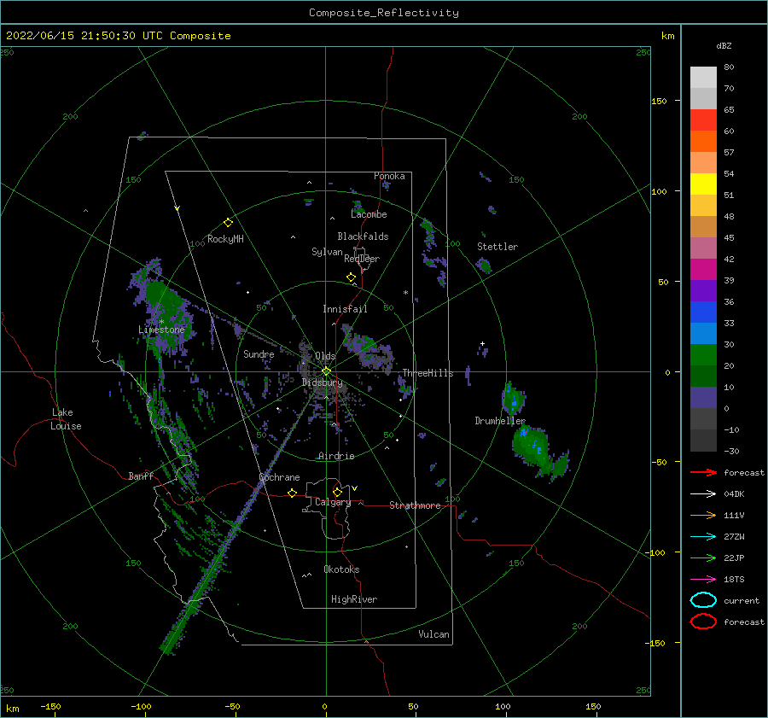The width and height of the screenshot is (768, 718).
Task: Click the yellow diamond marker below RedDeer
Action: [x=351, y=277]
